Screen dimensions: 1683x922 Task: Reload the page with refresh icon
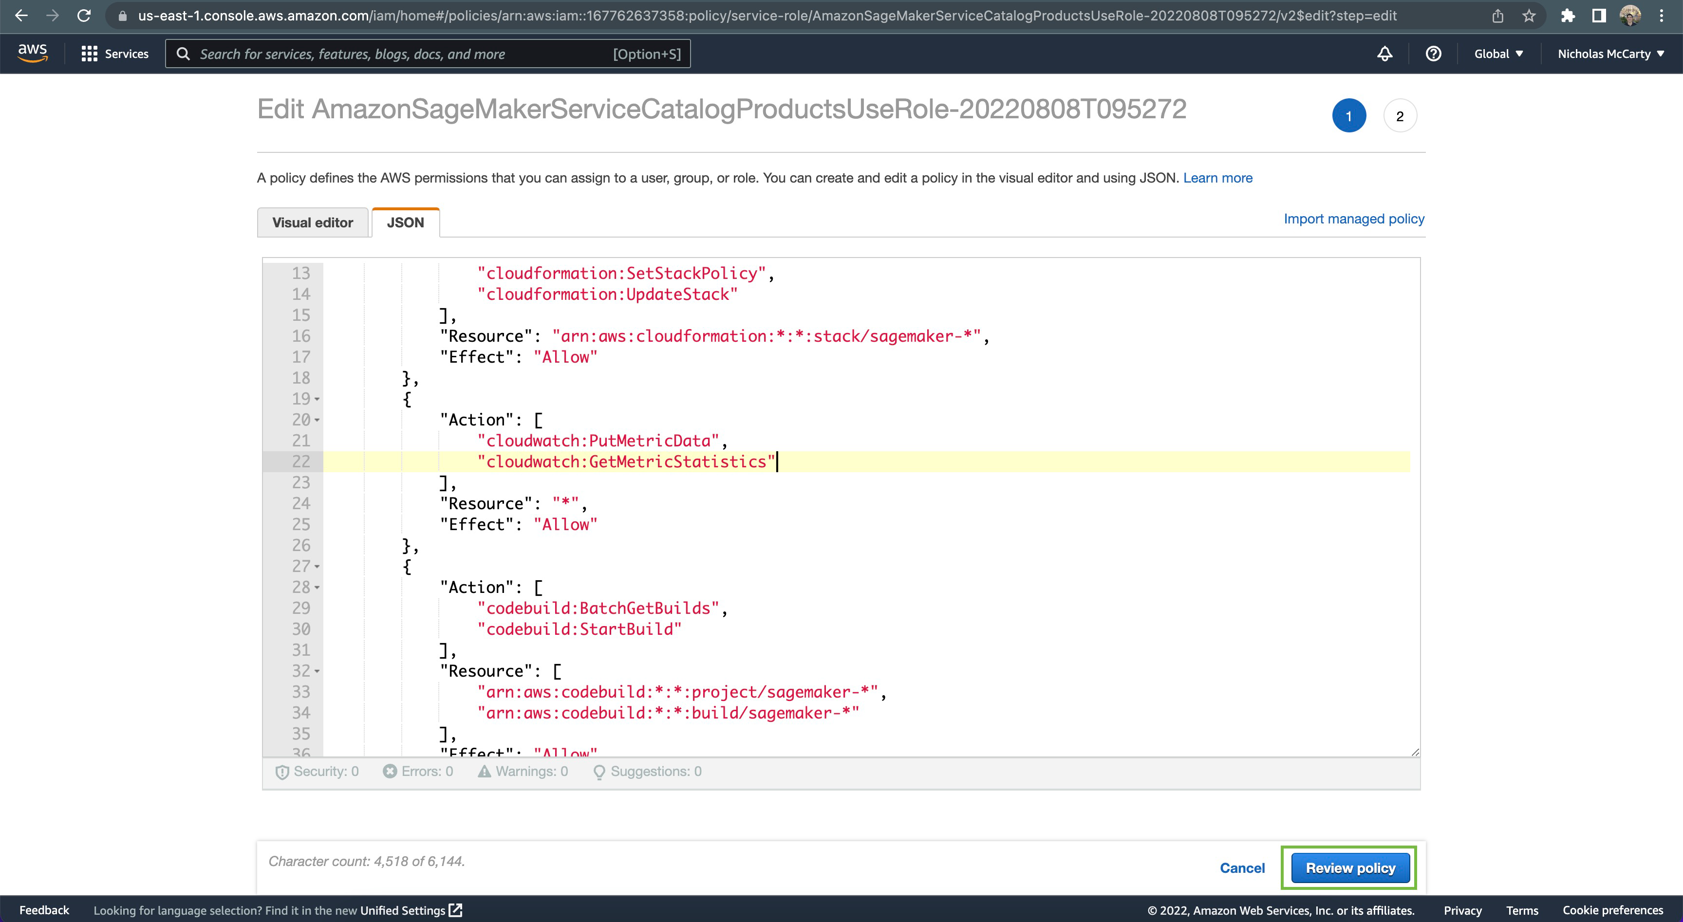tap(84, 16)
